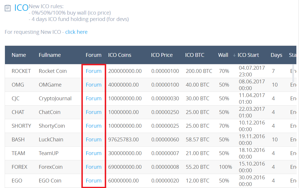Image resolution: width=299 pixels, height=188 pixels.
Task: Sort table by Name column header
Action: coord(19,55)
